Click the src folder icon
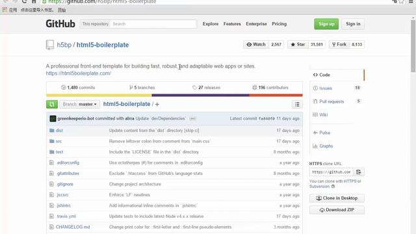The width and height of the screenshot is (416, 234). pyautogui.click(x=52, y=141)
